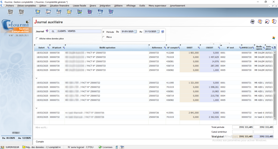Viewport: 278px width, 149px height.
Task: Enable 'Afficher même données pièce' checkbox
Action: (x=37, y=38)
